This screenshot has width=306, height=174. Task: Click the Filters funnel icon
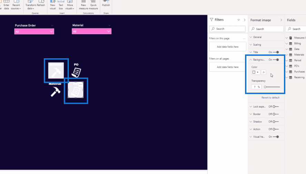coord(212,20)
